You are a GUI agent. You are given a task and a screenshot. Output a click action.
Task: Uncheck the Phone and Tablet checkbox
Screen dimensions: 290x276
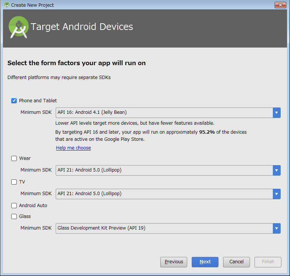coord(14,101)
